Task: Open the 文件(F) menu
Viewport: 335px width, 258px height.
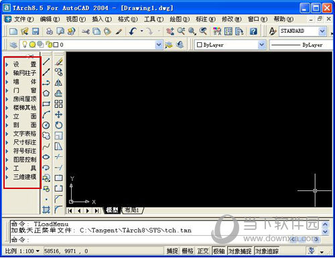Action: [x=24, y=19]
